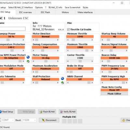Click green home icon beside Low RPM Power Protect
Screen dimensions: 130x130
[28, 61]
